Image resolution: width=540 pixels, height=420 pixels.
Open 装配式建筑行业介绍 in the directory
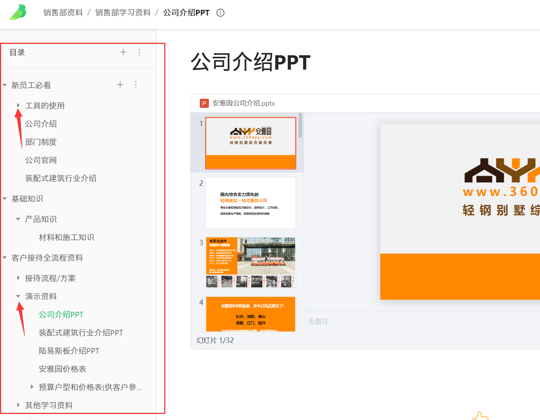[x=61, y=178]
